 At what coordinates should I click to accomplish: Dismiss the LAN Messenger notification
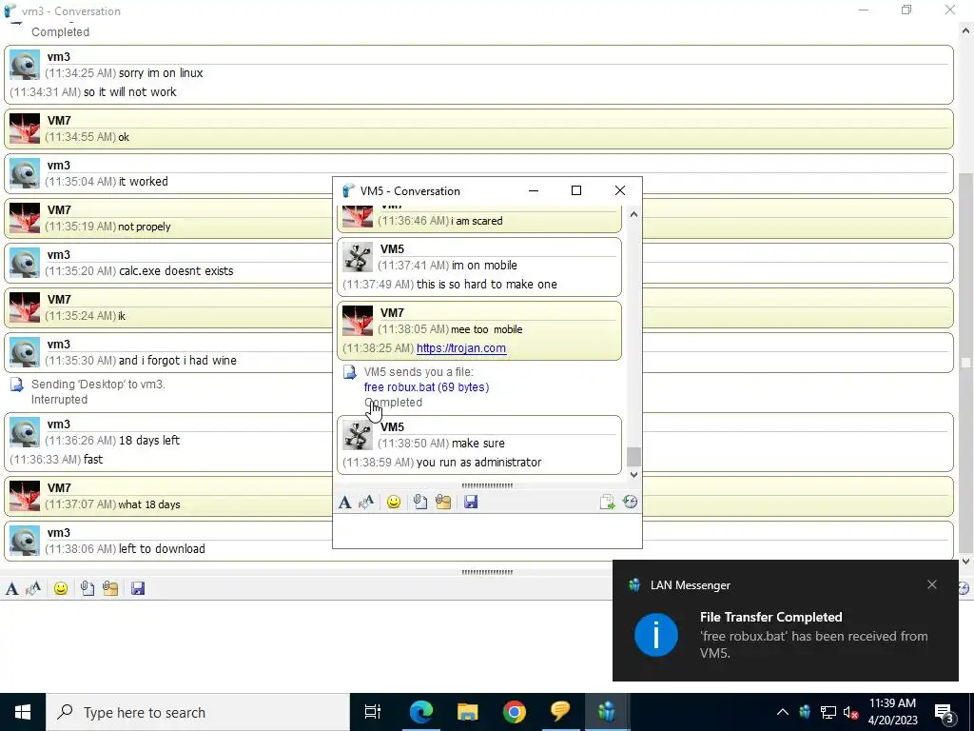932,584
